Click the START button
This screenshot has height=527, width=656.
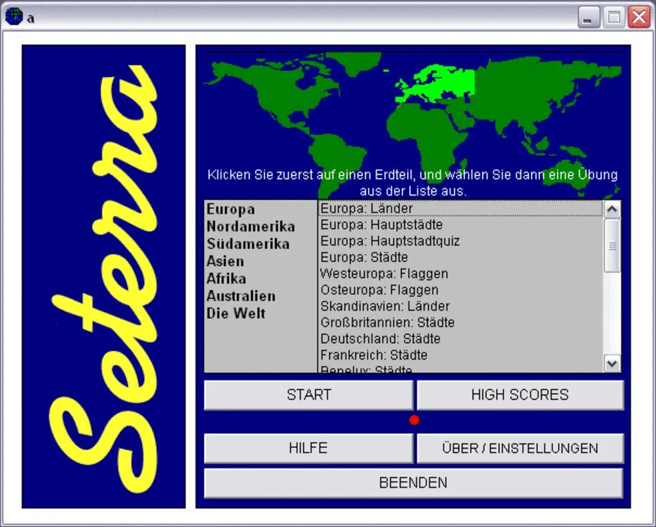click(x=309, y=394)
